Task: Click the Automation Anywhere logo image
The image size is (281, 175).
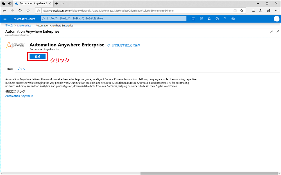Action: (15, 45)
